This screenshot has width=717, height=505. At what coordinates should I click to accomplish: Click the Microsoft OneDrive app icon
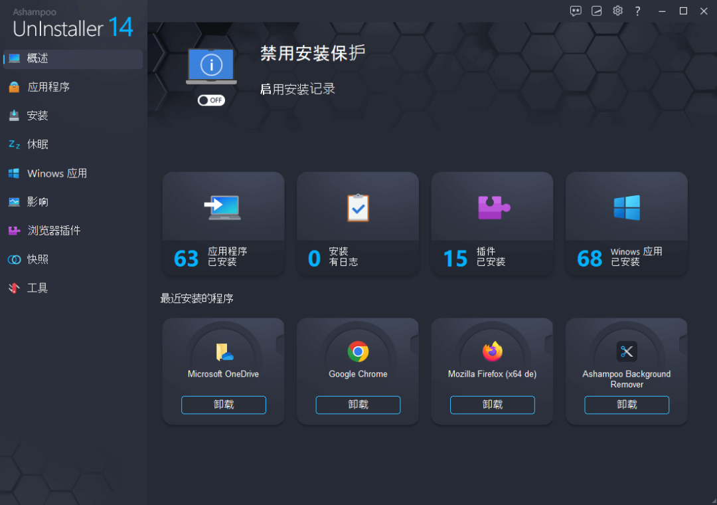click(224, 352)
